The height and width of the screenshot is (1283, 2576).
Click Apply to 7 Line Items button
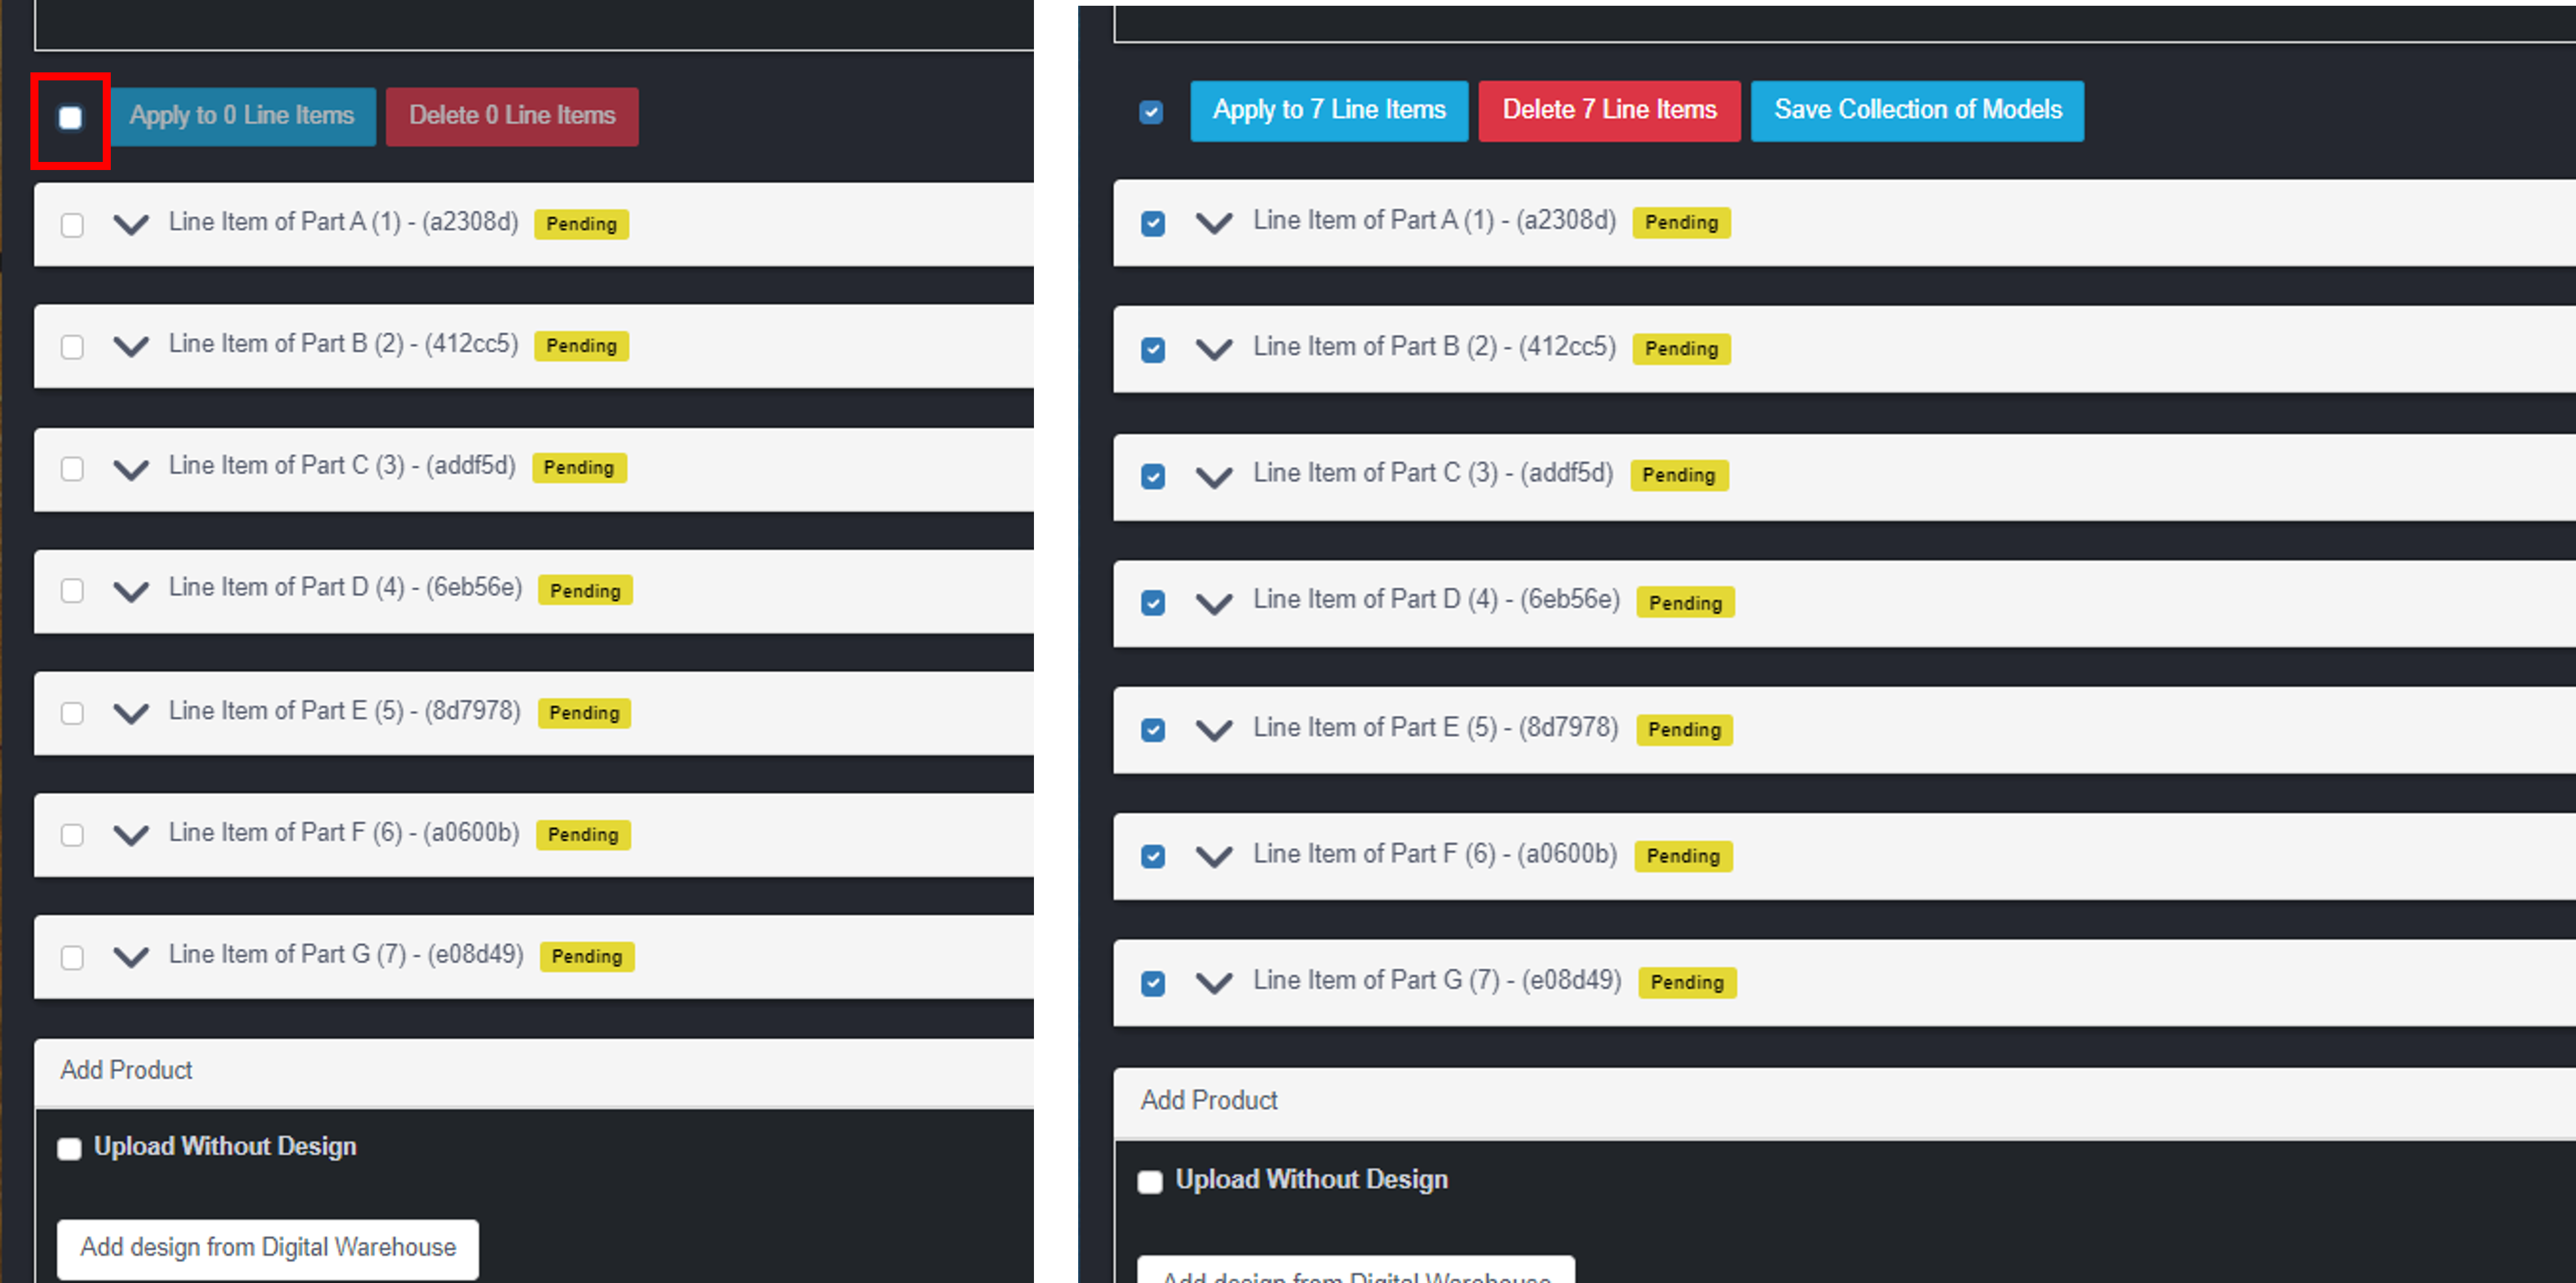pos(1328,110)
